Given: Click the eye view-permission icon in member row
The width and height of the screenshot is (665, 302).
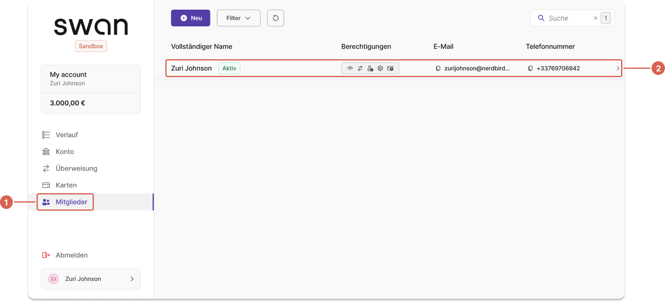Looking at the screenshot, I should [x=350, y=68].
